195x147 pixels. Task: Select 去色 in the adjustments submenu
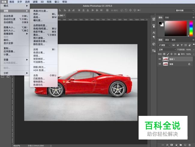click(x=36, y=75)
